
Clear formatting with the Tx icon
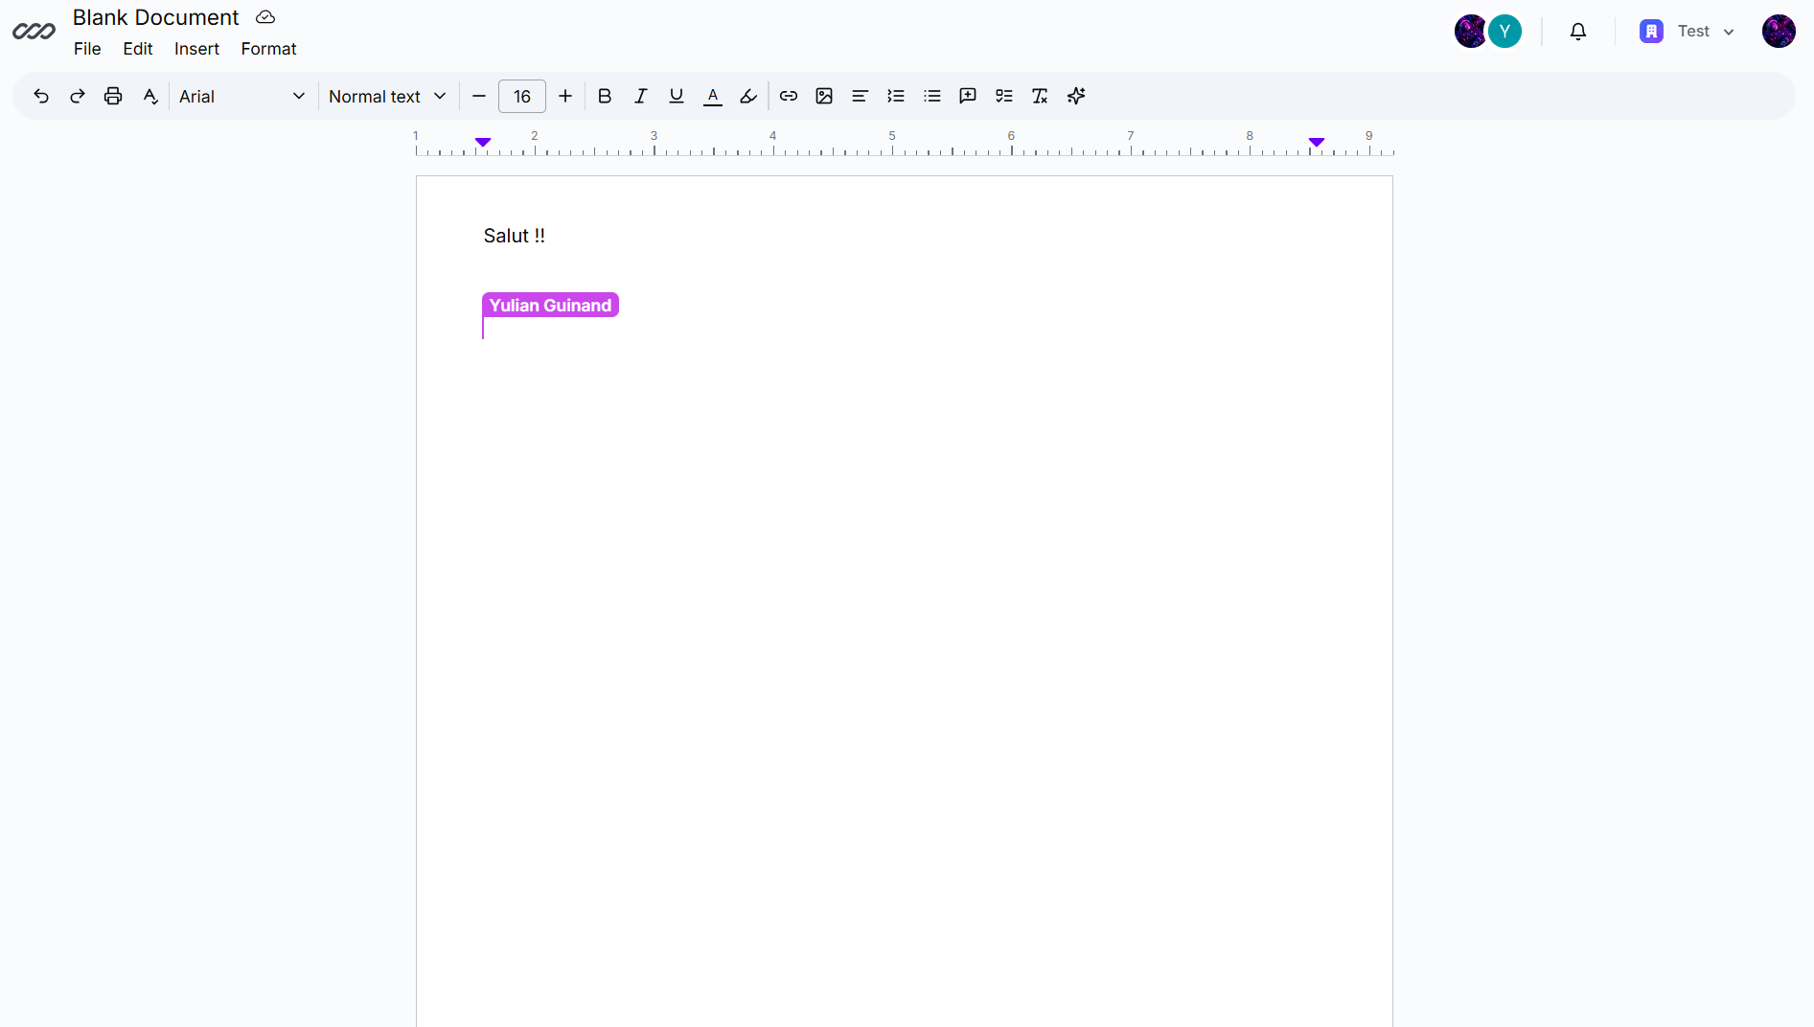click(x=1040, y=96)
